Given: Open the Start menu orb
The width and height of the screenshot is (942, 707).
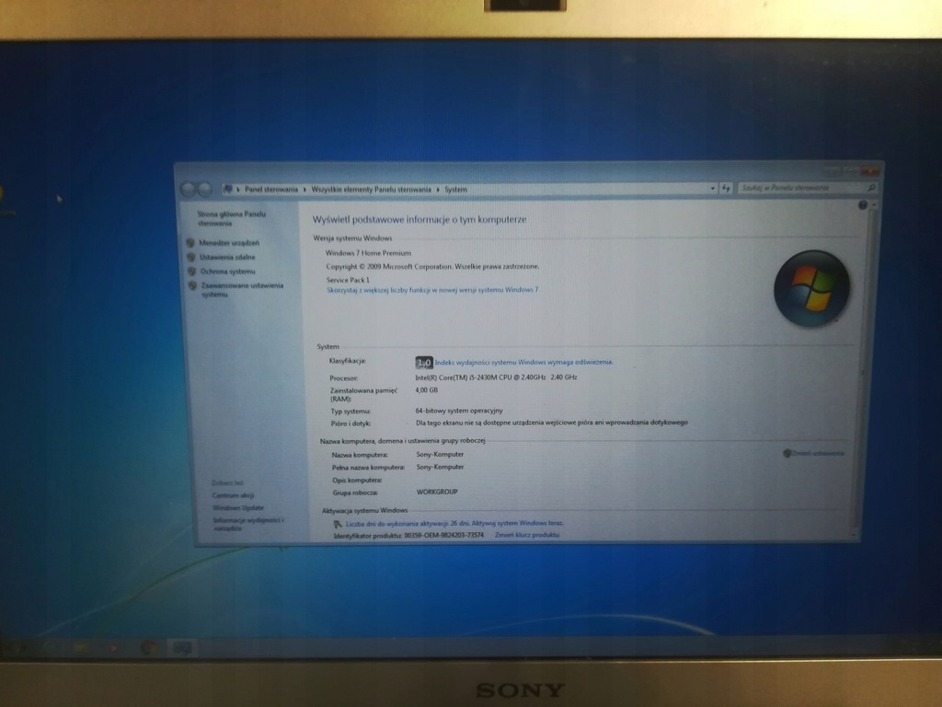Looking at the screenshot, I should 17,647.
